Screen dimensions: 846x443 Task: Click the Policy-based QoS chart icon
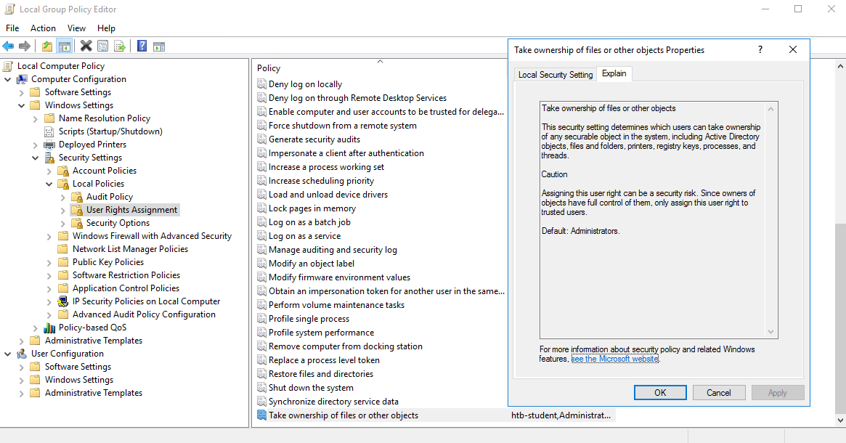(x=49, y=328)
